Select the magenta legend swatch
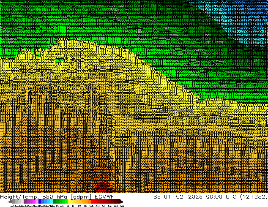 pyautogui.click(x=34, y=201)
